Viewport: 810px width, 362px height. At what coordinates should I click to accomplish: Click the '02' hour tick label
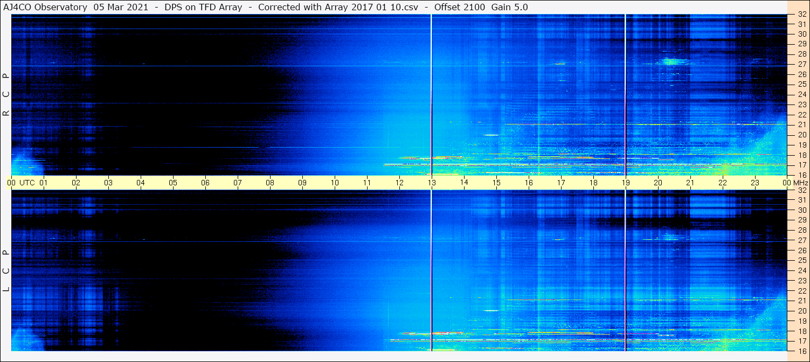point(76,183)
